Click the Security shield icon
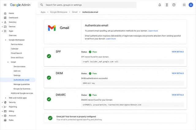The image size is (196, 130). click(5, 102)
